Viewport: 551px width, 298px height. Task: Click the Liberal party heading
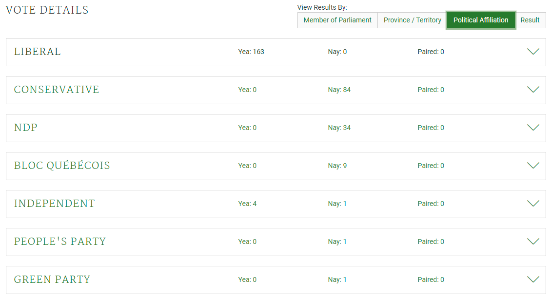tap(38, 52)
